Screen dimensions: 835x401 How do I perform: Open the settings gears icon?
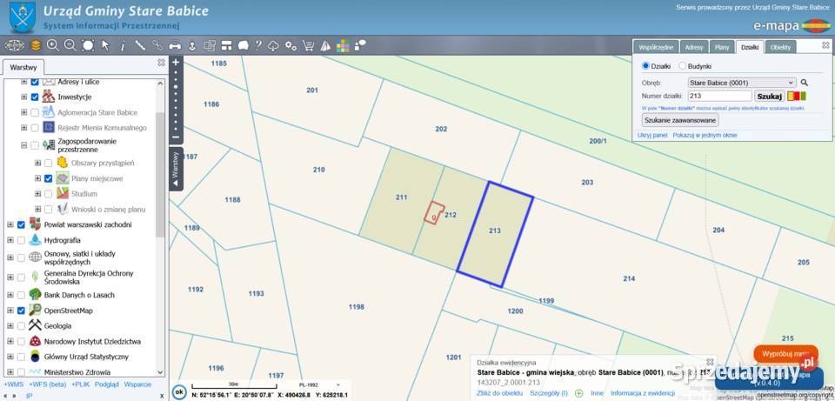(291, 45)
